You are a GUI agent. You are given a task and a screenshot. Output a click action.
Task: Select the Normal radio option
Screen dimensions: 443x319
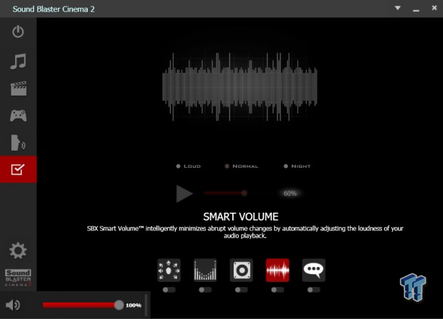tap(227, 166)
